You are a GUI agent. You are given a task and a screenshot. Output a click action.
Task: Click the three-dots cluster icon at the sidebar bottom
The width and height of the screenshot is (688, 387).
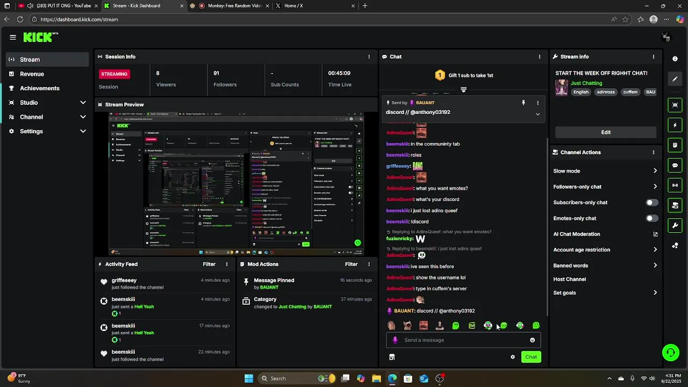675,246
